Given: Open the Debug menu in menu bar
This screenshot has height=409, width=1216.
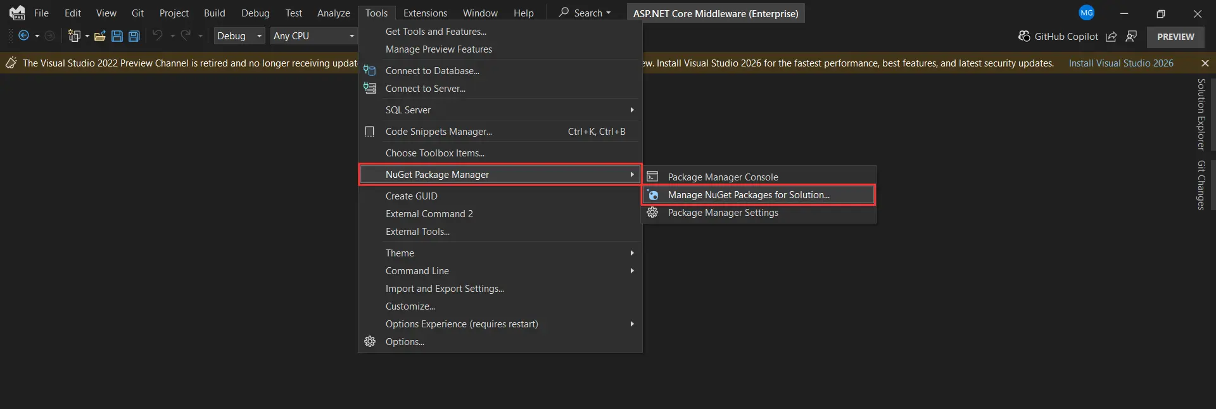Looking at the screenshot, I should pyautogui.click(x=255, y=13).
